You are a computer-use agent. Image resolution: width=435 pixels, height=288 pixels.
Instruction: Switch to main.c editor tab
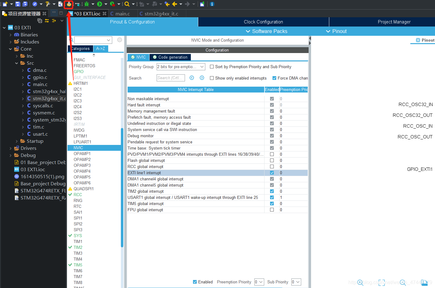(122, 14)
